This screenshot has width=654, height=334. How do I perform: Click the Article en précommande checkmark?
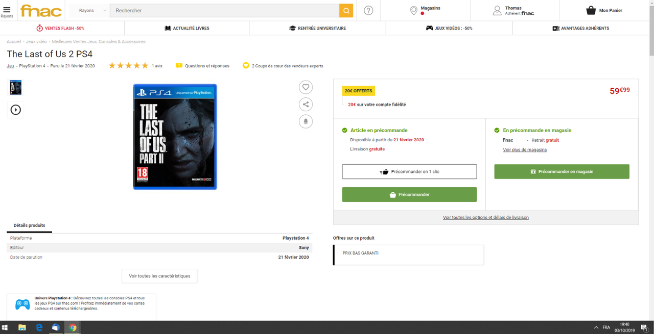(345, 130)
